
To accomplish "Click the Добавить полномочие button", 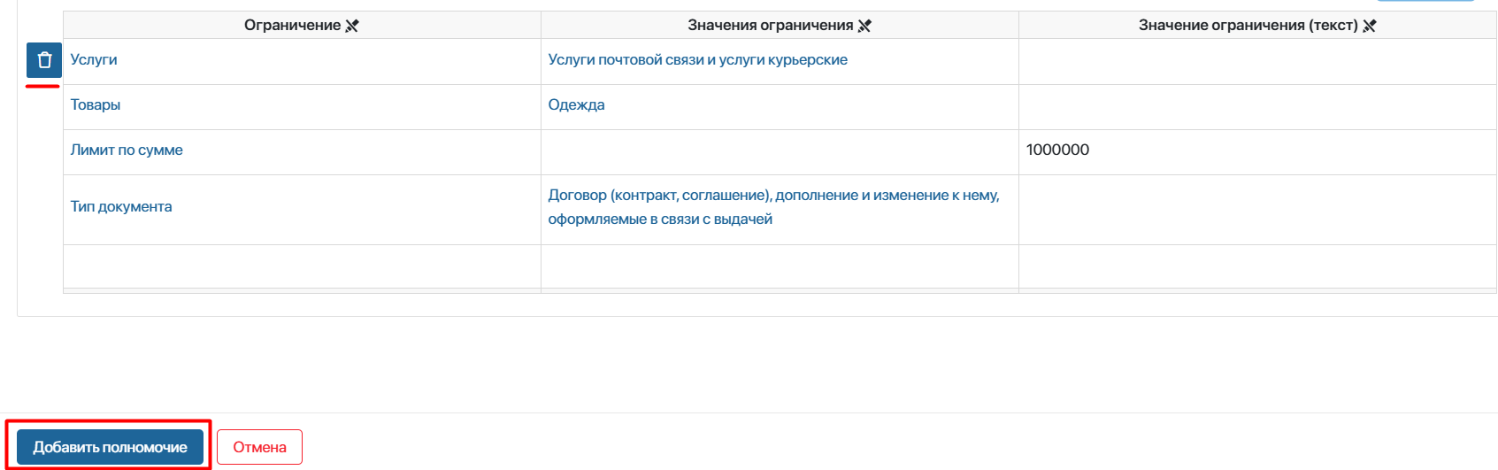I will [x=110, y=447].
